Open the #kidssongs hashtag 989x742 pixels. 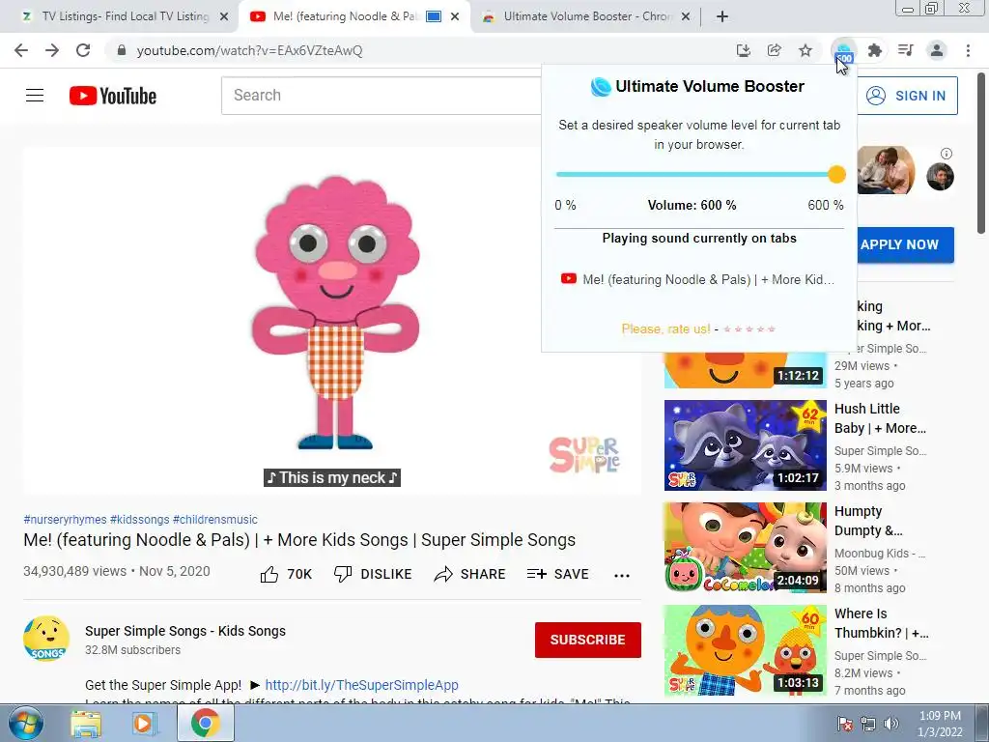[x=139, y=519]
